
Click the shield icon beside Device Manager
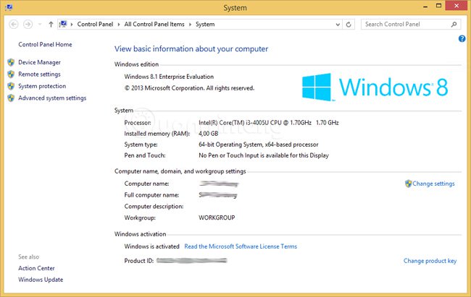pos(11,62)
